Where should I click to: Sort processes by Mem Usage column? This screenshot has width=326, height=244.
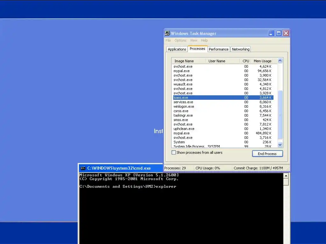(262, 61)
